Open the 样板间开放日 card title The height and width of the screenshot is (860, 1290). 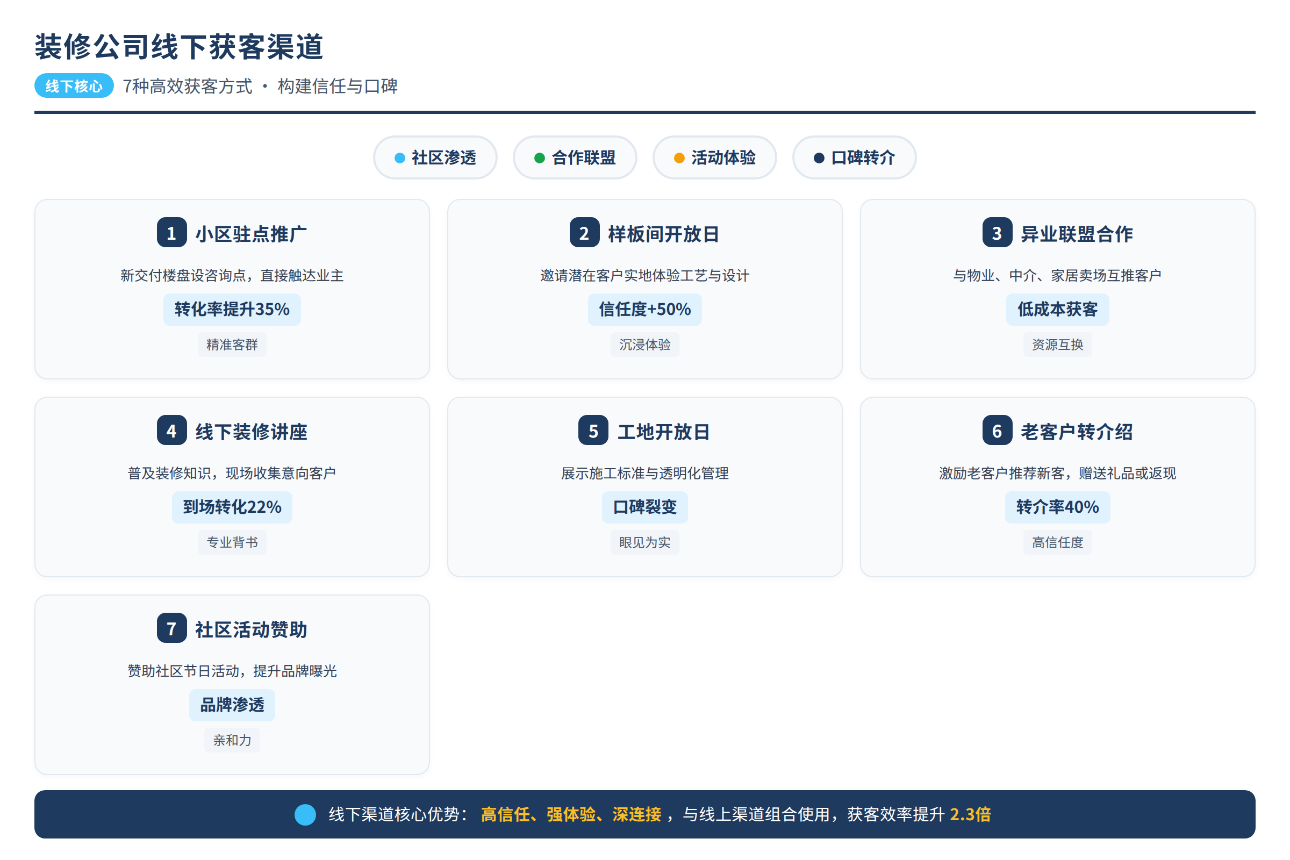[x=664, y=234]
